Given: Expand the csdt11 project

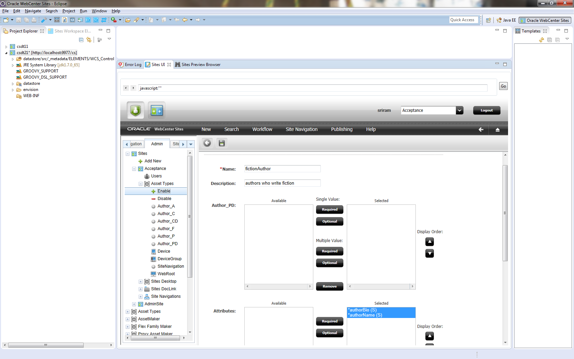Looking at the screenshot, I should (6, 47).
